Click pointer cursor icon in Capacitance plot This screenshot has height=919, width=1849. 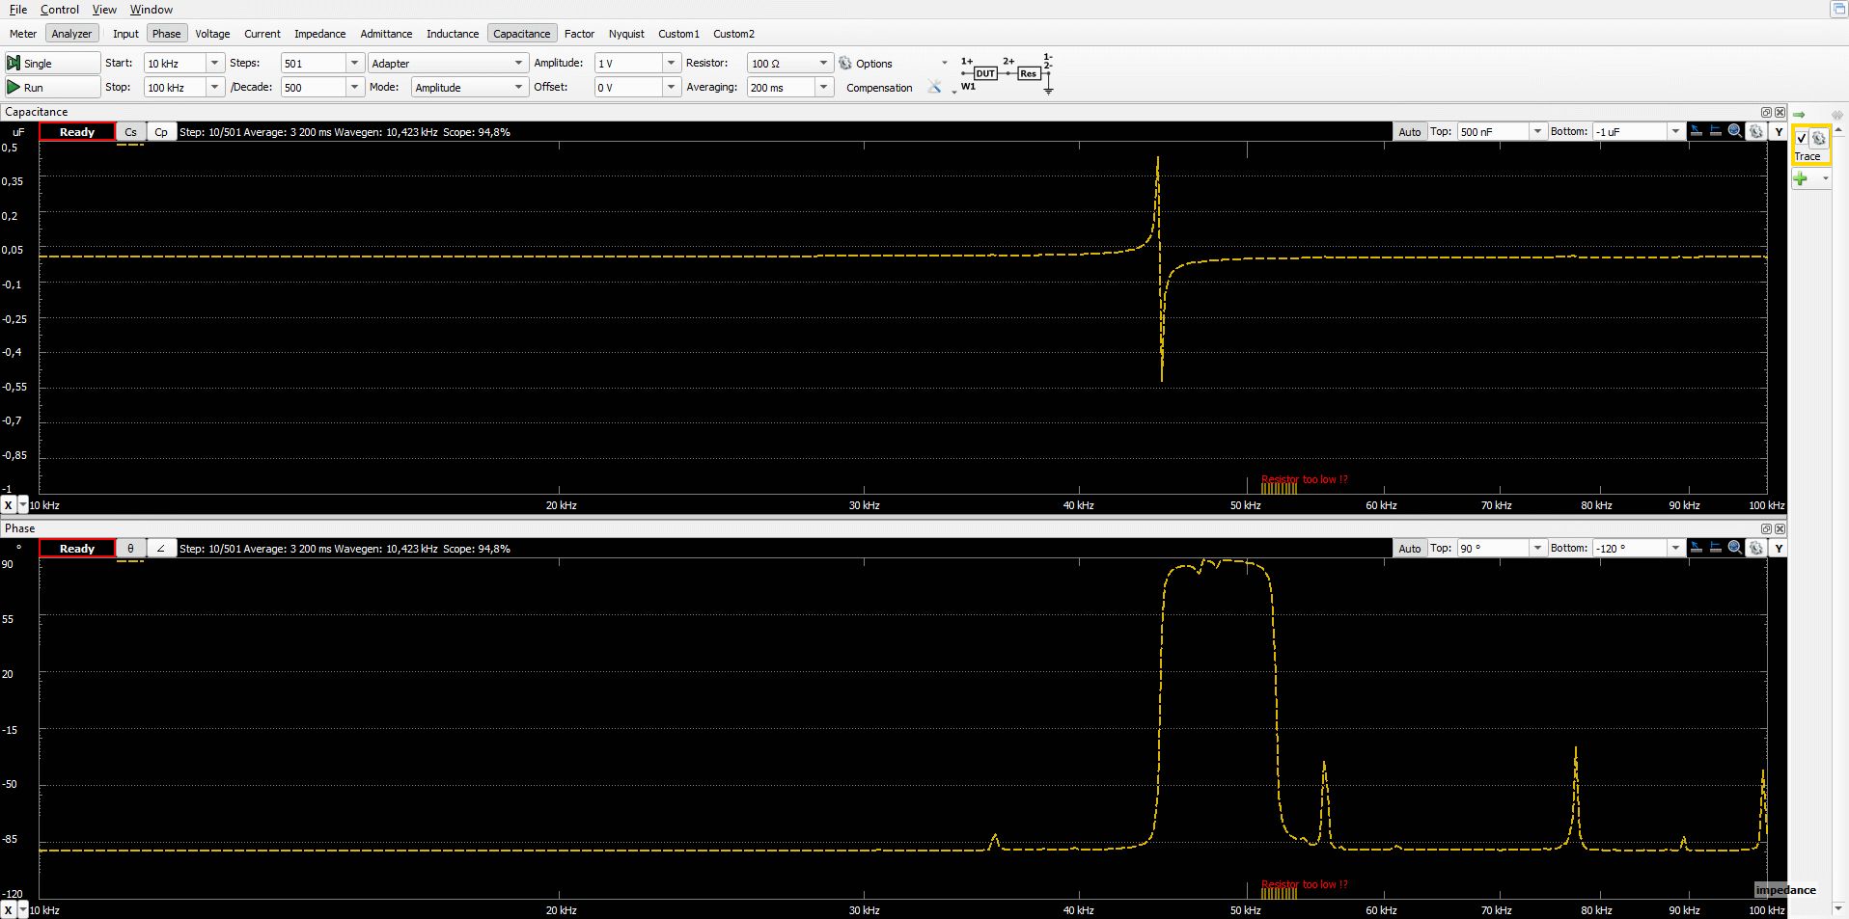click(1697, 131)
